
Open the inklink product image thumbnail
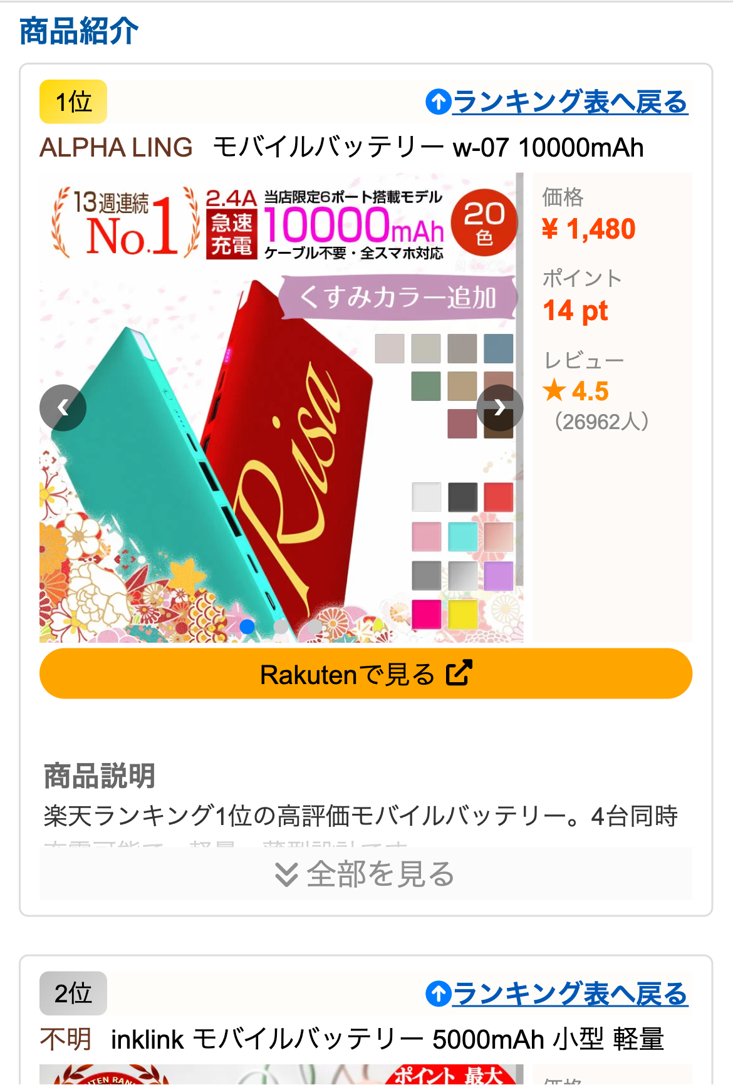pyautogui.click(x=281, y=1074)
